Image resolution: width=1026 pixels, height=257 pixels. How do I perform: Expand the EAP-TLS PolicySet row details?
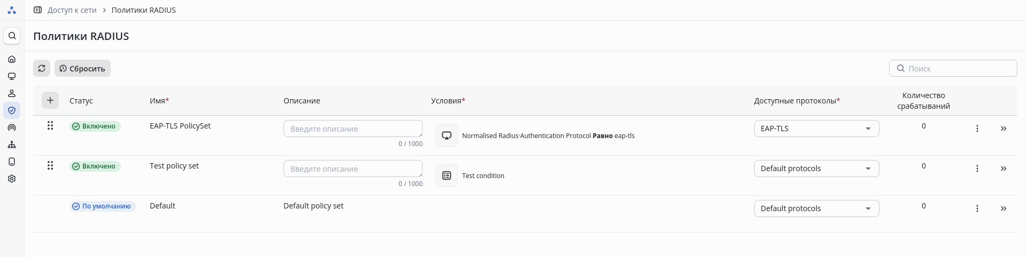(x=1004, y=128)
